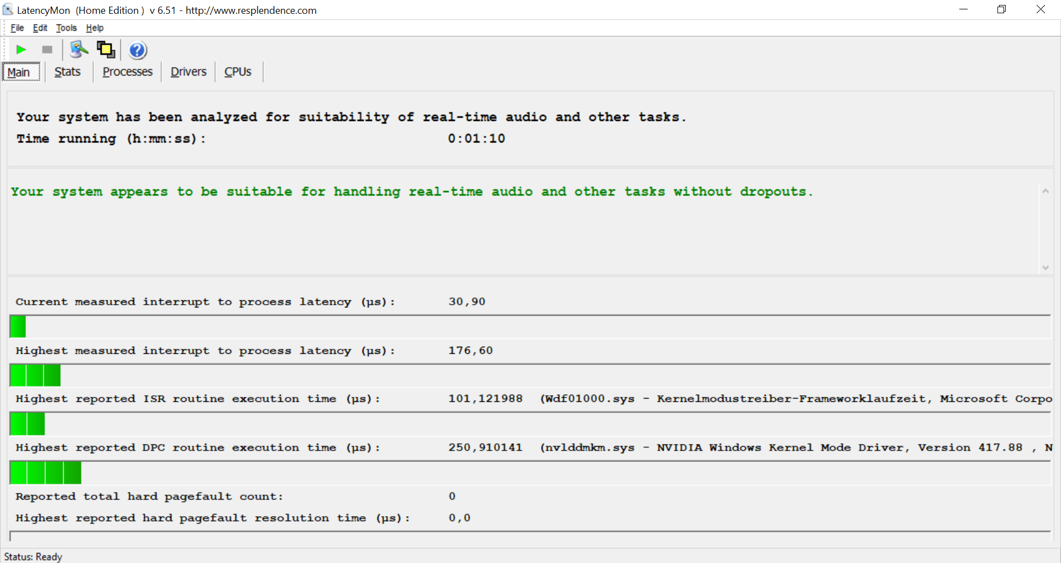Click the Wdf01000.sys driver description text

click(796, 399)
